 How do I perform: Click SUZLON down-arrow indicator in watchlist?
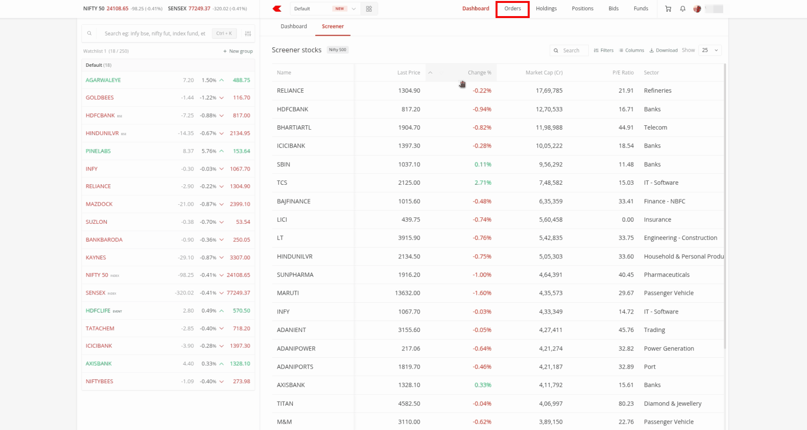point(222,222)
